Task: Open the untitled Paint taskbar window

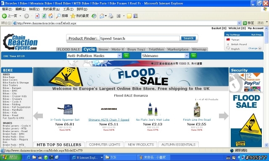Action: click(153, 157)
